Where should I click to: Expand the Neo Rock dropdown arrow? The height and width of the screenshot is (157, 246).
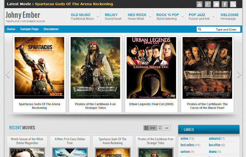click(x=150, y=17)
